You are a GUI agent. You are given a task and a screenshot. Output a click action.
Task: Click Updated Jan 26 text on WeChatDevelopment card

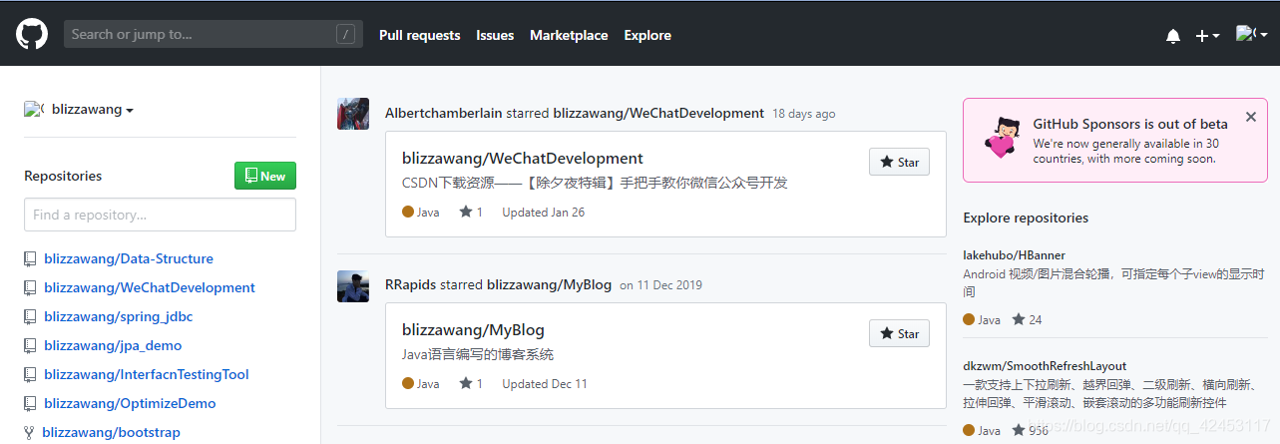point(544,212)
